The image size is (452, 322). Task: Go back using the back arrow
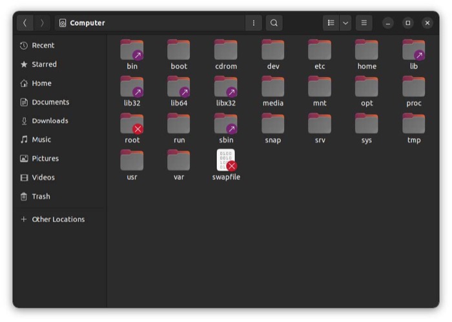click(x=25, y=23)
